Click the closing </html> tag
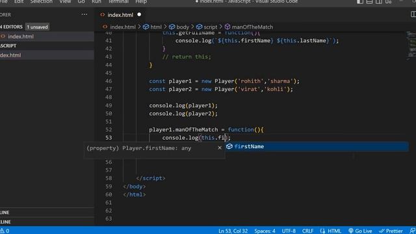Screen dimensions: 416x234 point(134,194)
